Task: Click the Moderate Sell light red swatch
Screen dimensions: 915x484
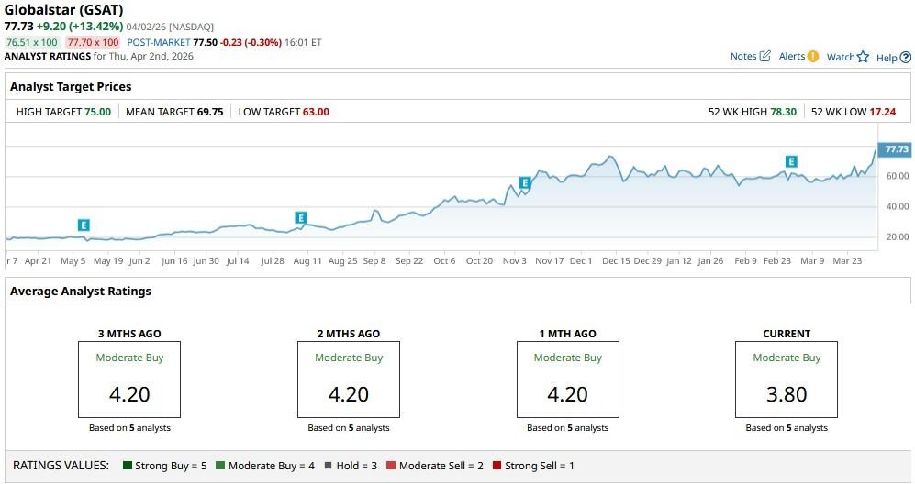Action: coord(391,466)
